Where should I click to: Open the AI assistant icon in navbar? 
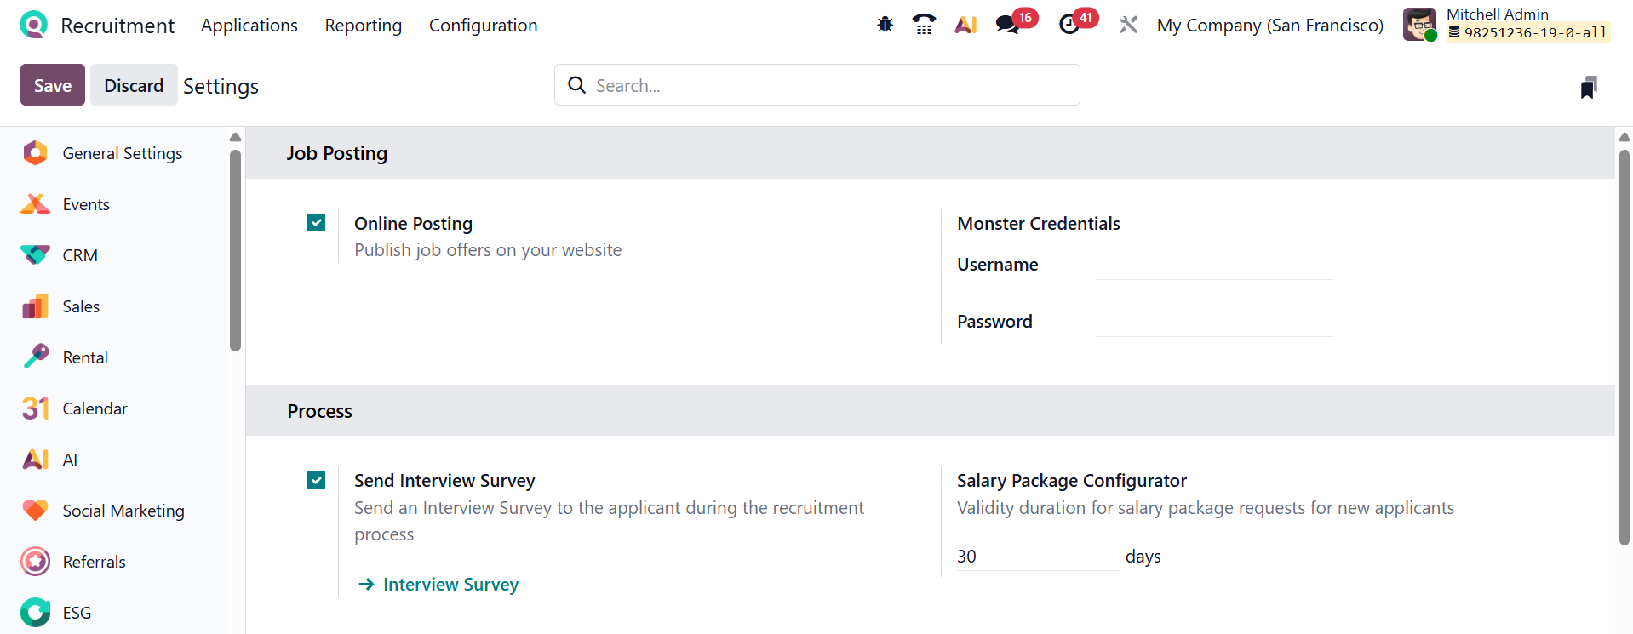965,25
